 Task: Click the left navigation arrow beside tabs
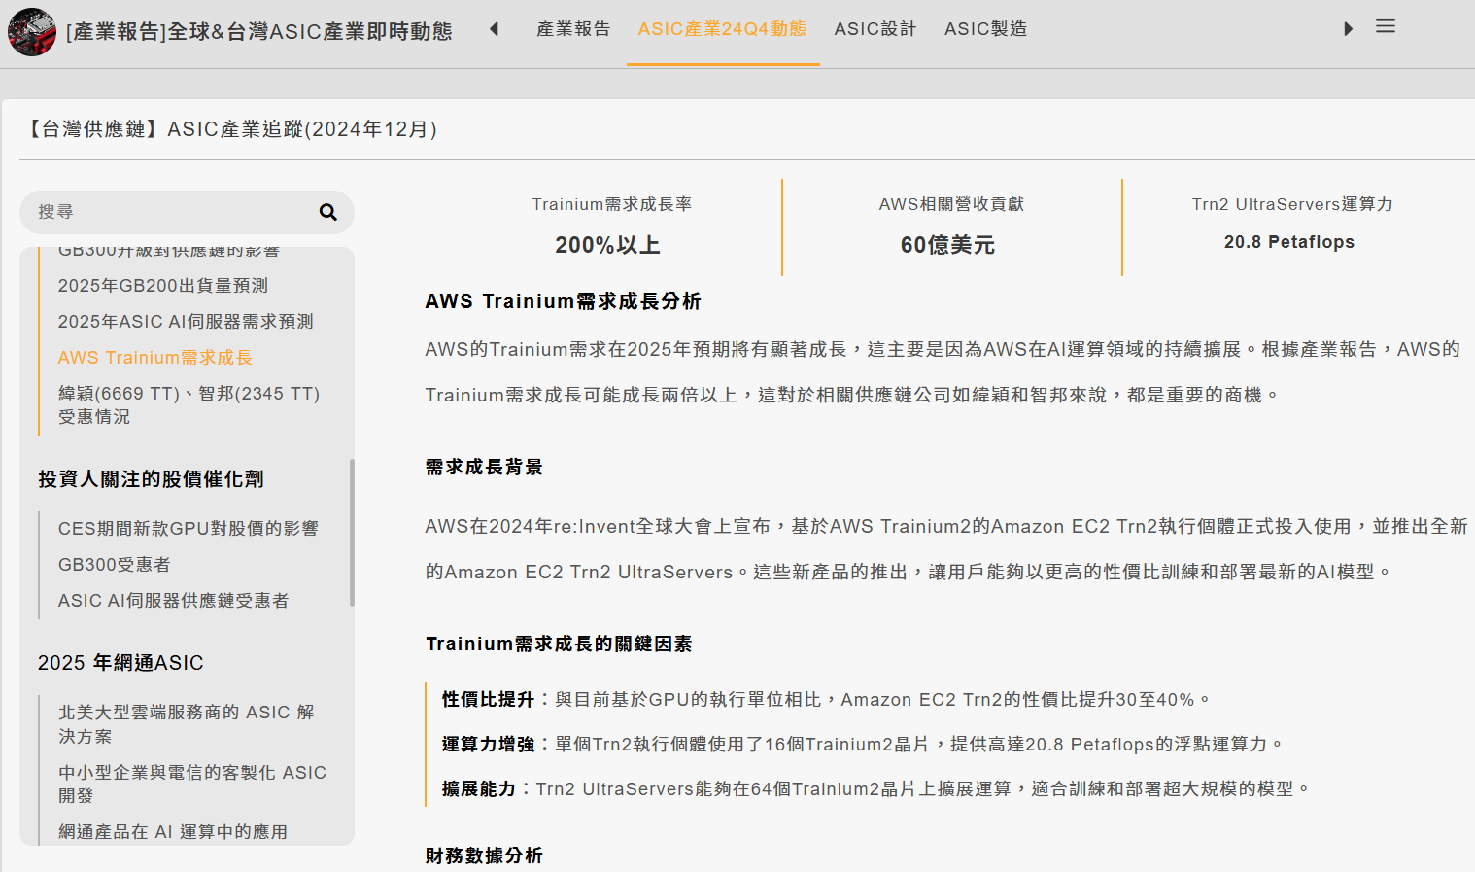495,29
